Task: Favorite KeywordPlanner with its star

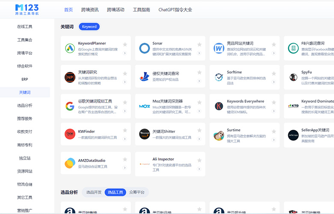Action: coord(125,45)
